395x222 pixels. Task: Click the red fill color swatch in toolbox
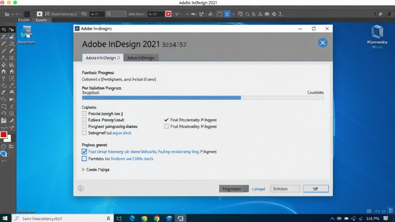[x=3, y=135]
